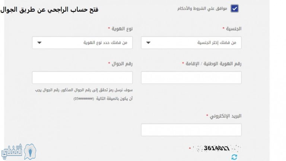Click the رقم الهوية الوطنية / الإقامة label
Screen dimensions: 286x161
[213, 64]
